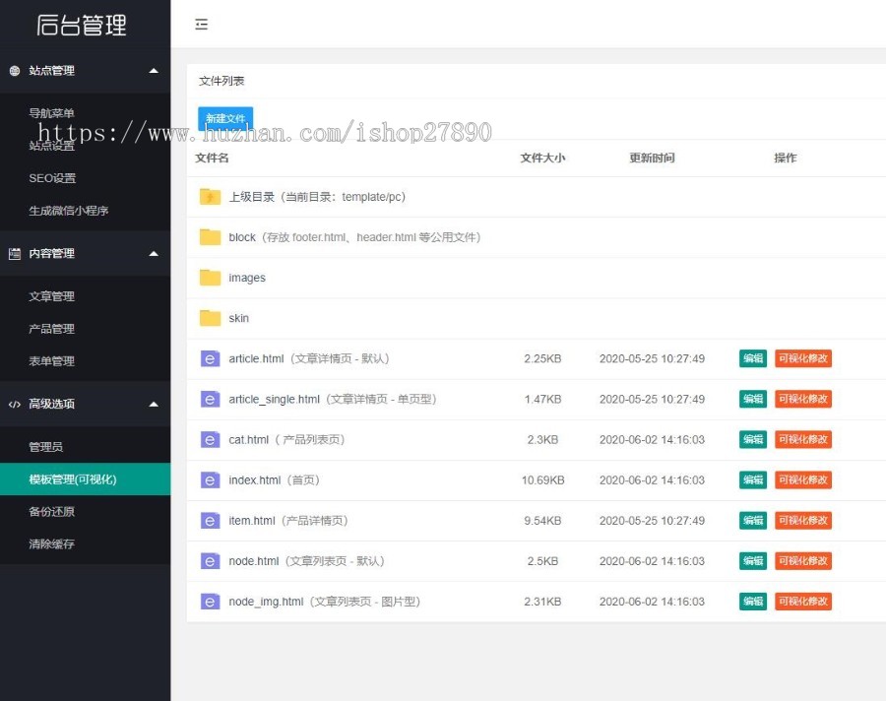The image size is (886, 701).
Task: Click the file icon for article_single.html
Action: click(x=211, y=399)
